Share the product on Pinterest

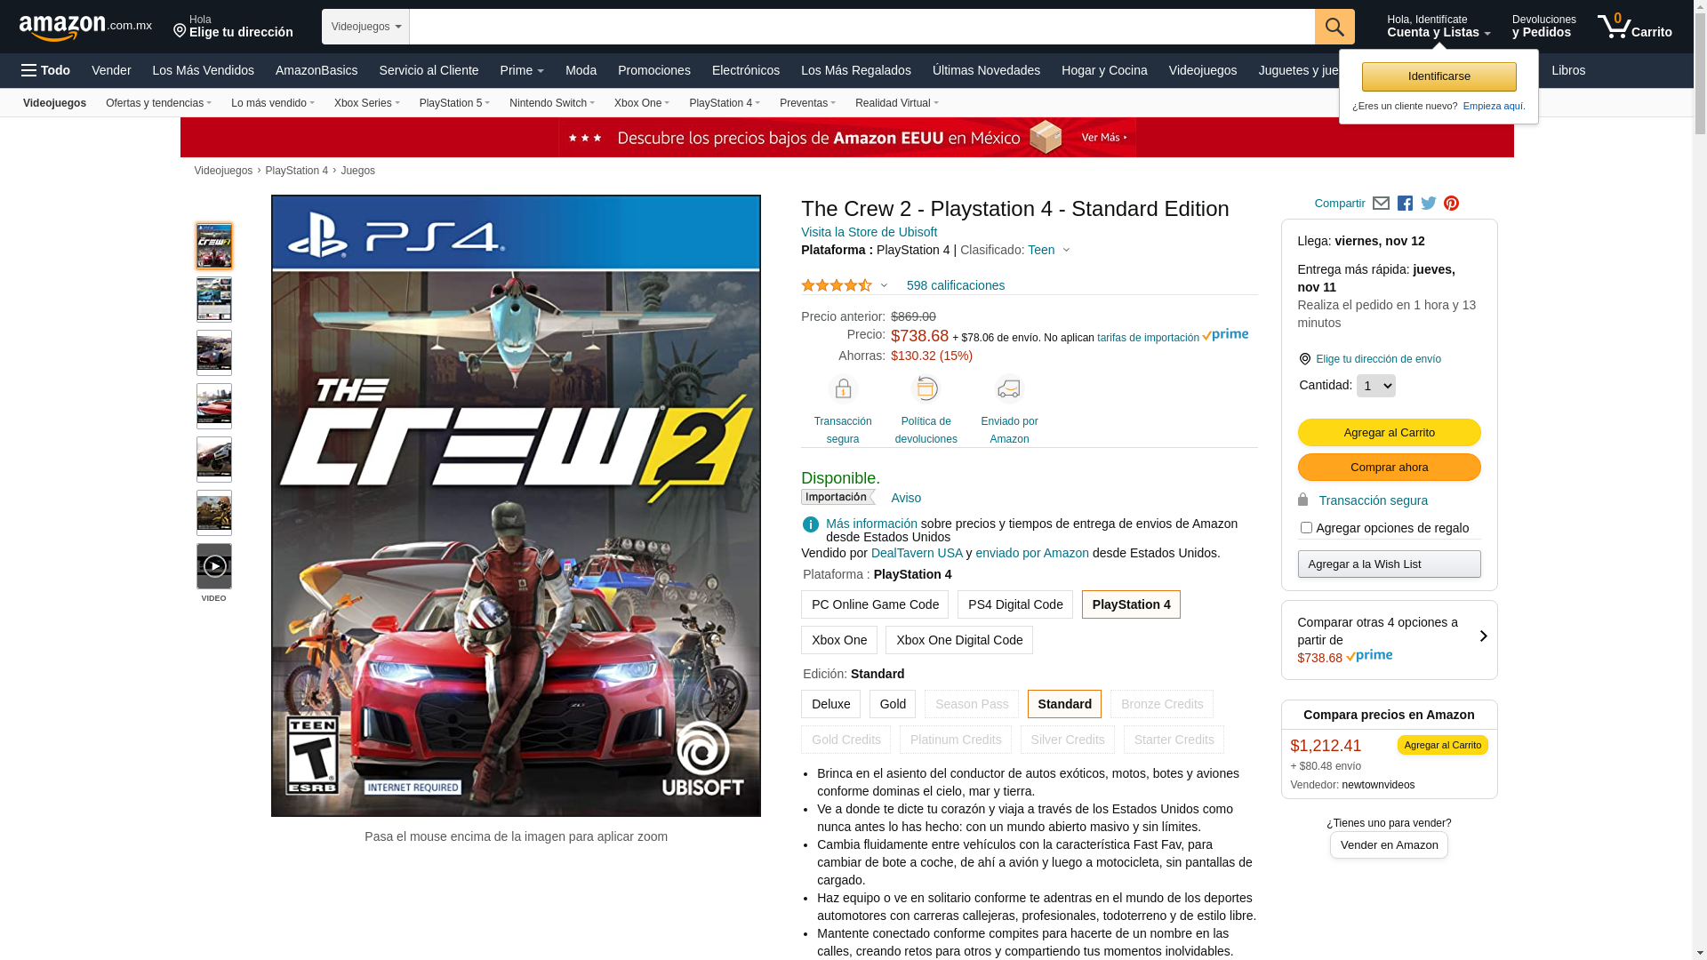pos(1451,204)
